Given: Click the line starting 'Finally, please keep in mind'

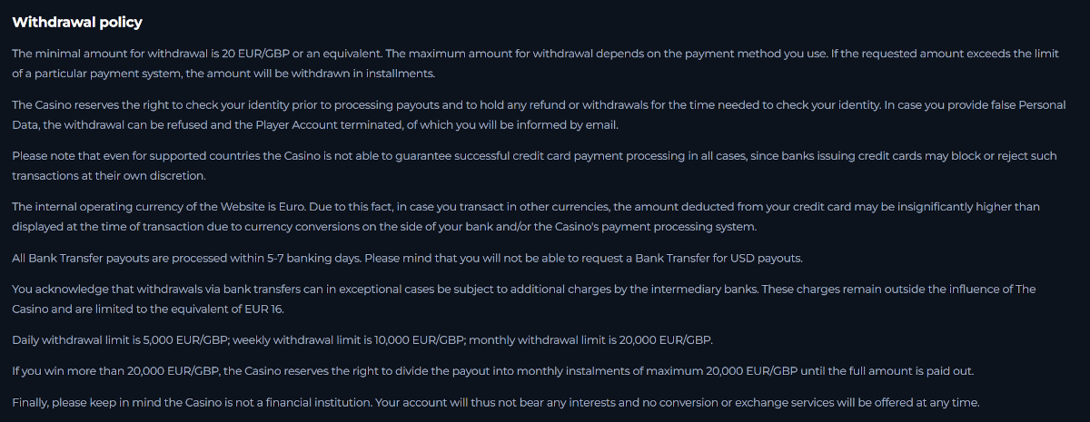Looking at the screenshot, I should pos(182,402).
